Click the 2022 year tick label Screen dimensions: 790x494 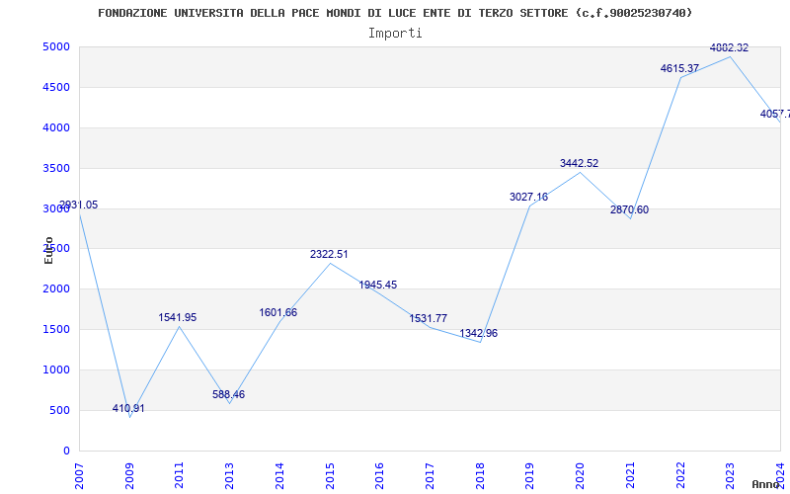680,476
